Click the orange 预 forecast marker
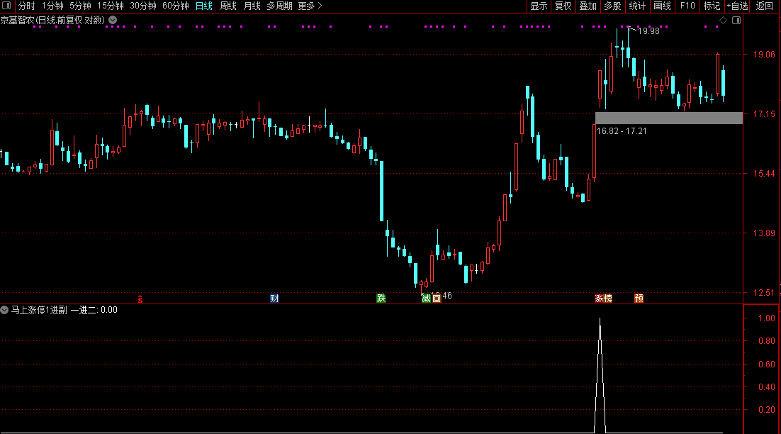 (x=639, y=299)
